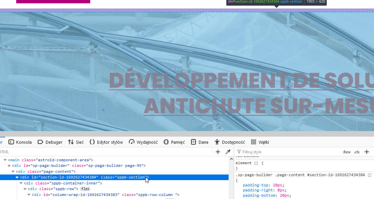Add new rule with styles panel plus icon
Image resolution: width=374 pixels, height=199 pixels.
(366, 152)
